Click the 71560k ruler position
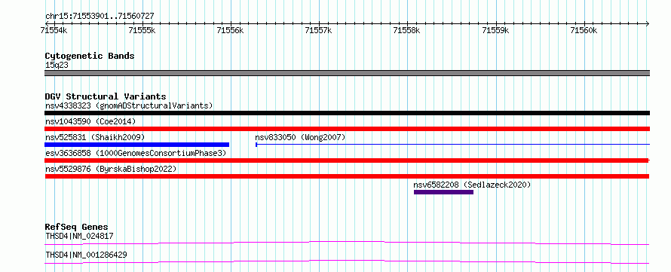Viewport: 671px width, 272px height. (x=584, y=31)
